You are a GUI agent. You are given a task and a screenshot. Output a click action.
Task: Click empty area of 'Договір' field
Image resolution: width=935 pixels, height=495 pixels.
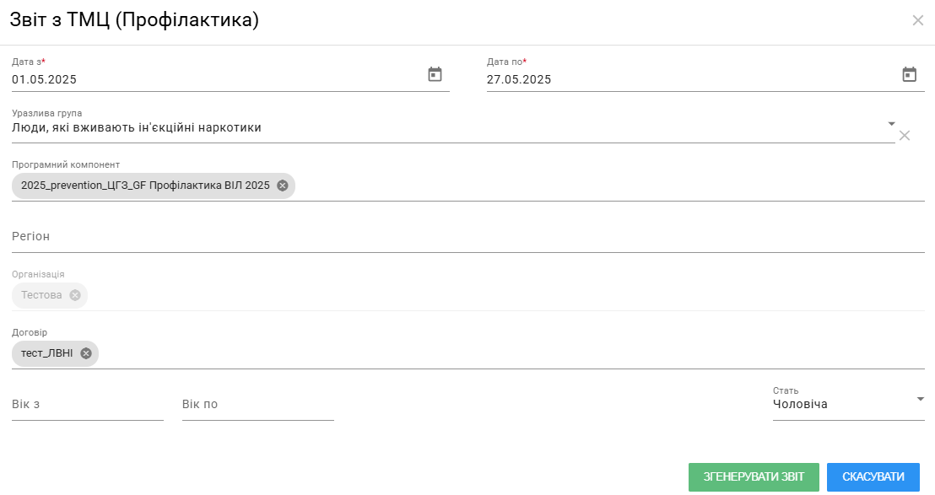coord(506,353)
